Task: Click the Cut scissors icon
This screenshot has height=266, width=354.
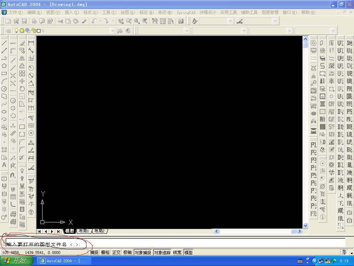Action: point(60,21)
